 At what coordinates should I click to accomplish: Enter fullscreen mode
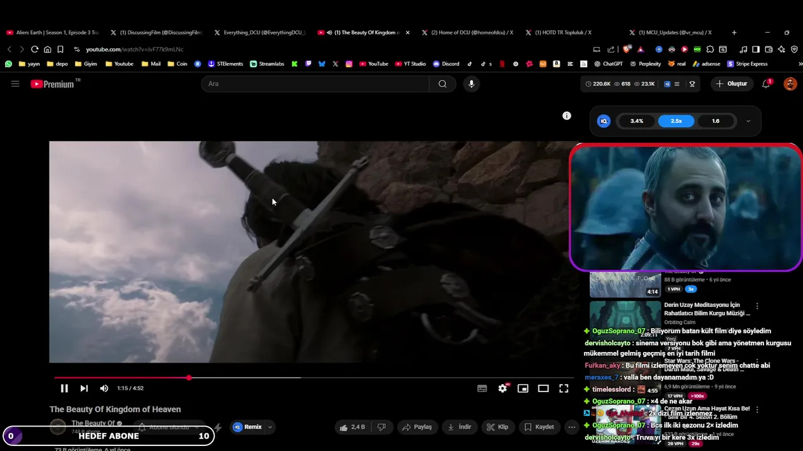pyautogui.click(x=564, y=388)
